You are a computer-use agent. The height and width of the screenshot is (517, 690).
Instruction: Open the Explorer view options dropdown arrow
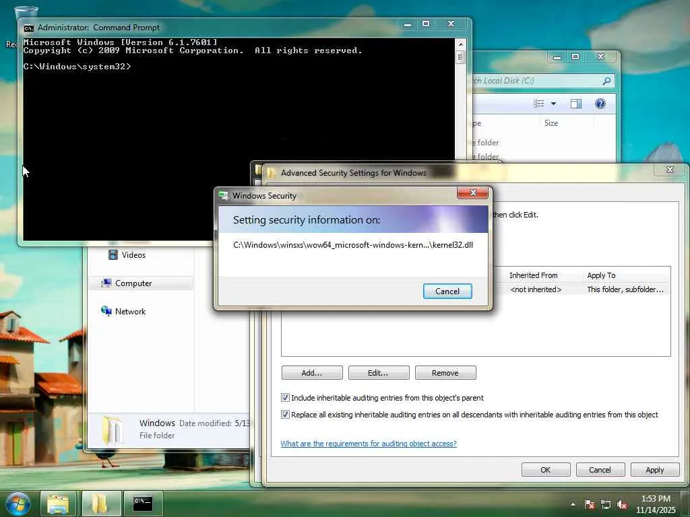click(x=554, y=103)
